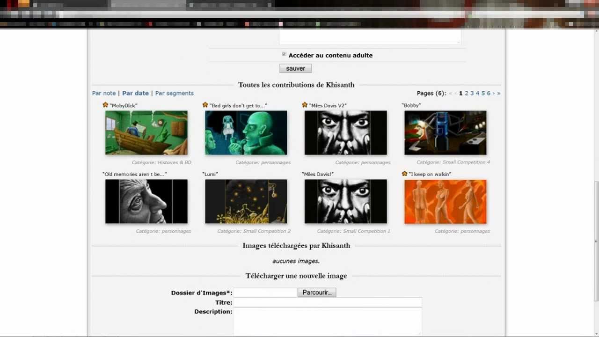Screen dimensions: 599x337
Task: Go to page 6 of contributions
Action: (489, 93)
